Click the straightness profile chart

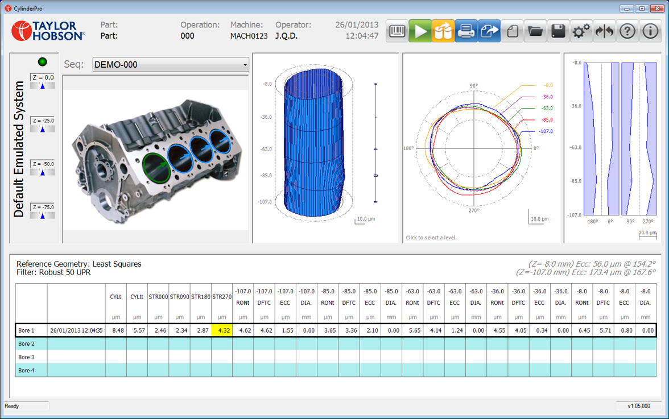tap(620, 139)
